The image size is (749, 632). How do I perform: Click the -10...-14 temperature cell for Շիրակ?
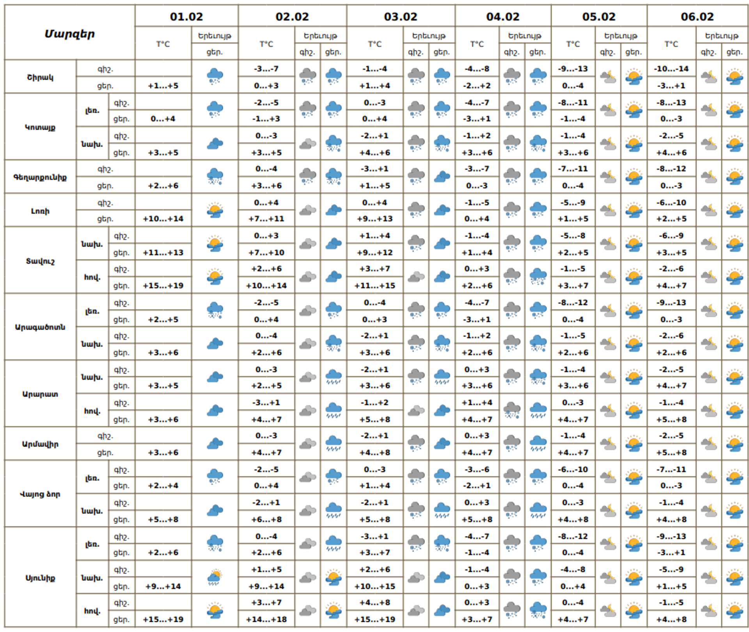(671, 69)
